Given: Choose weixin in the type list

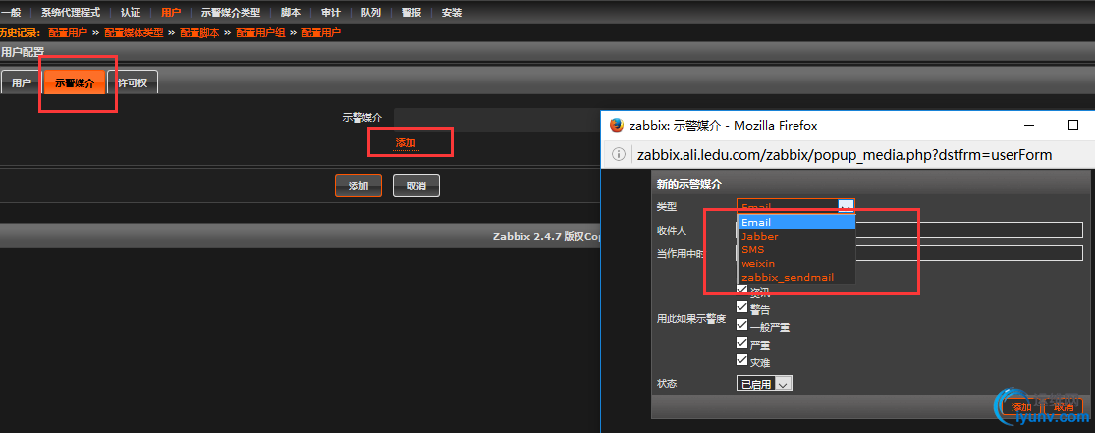Looking at the screenshot, I should 796,263.
